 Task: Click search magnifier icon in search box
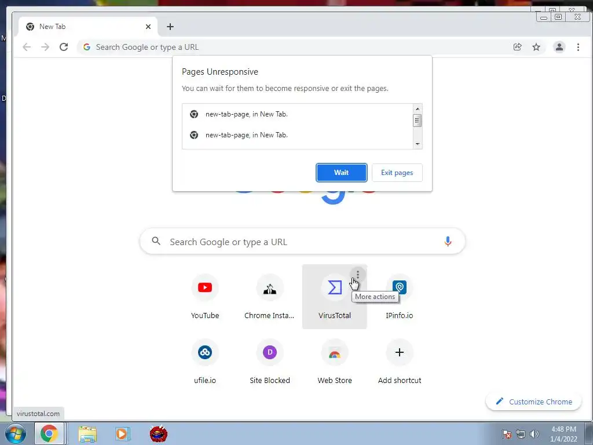[x=156, y=241]
